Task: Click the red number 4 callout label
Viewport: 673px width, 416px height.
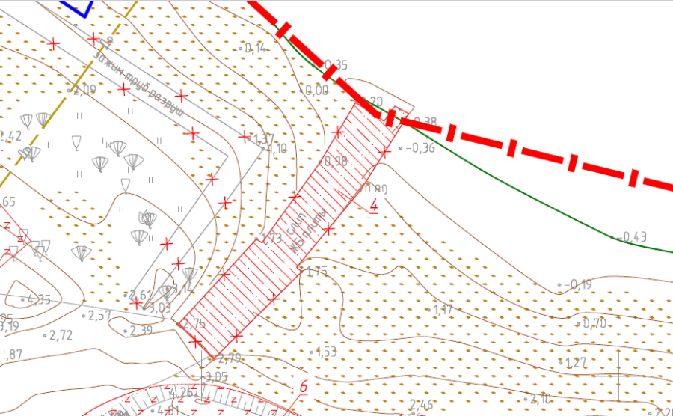Action: click(373, 204)
